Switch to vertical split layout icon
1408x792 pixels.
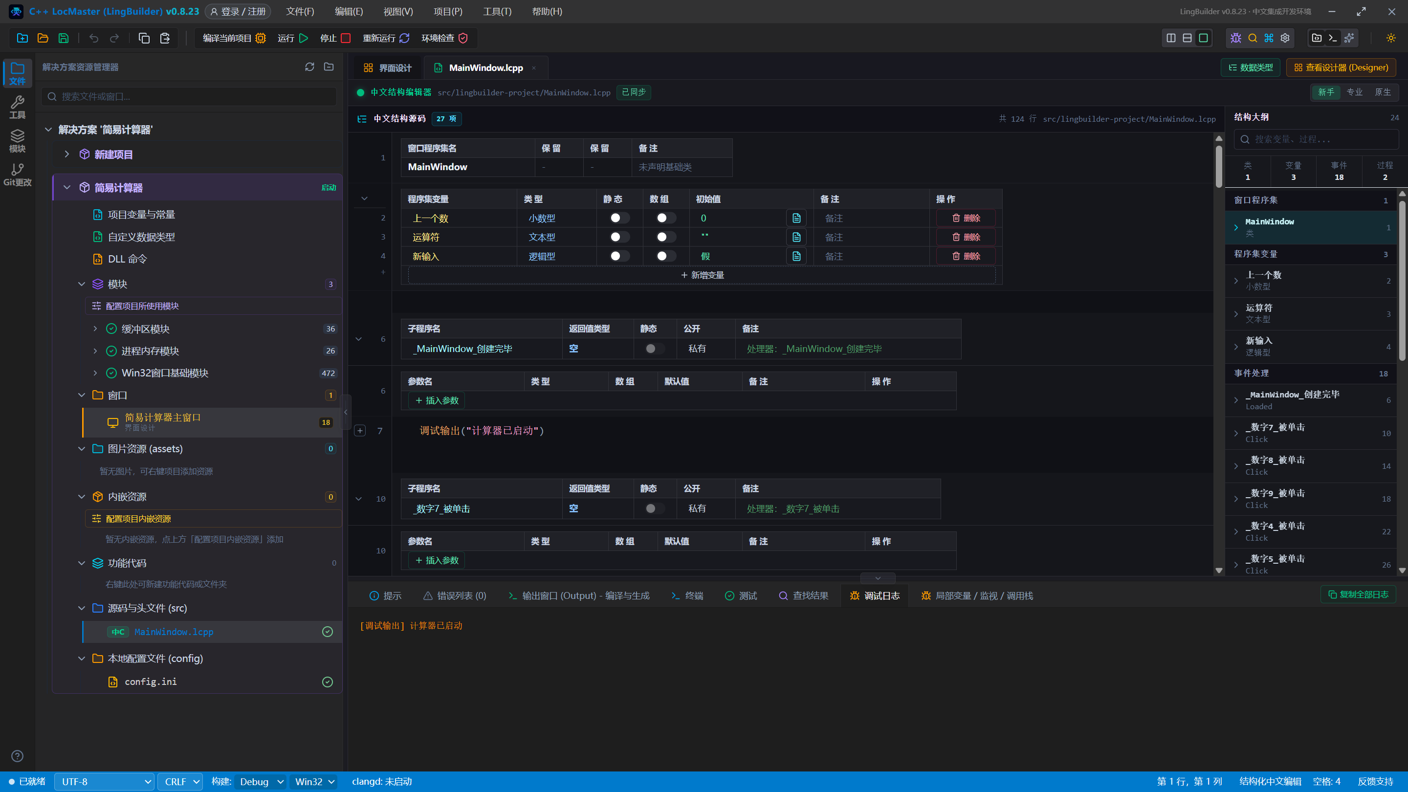pyautogui.click(x=1171, y=38)
